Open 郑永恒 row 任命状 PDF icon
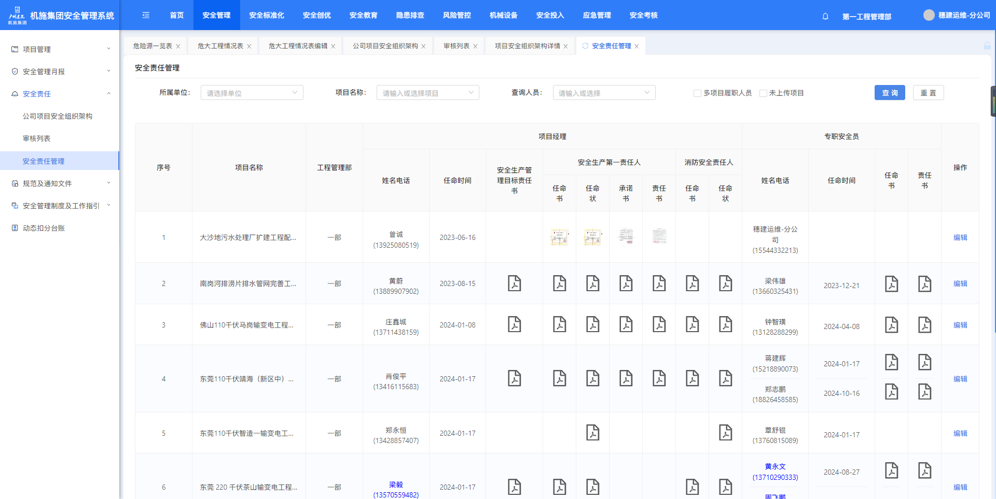 click(x=592, y=432)
